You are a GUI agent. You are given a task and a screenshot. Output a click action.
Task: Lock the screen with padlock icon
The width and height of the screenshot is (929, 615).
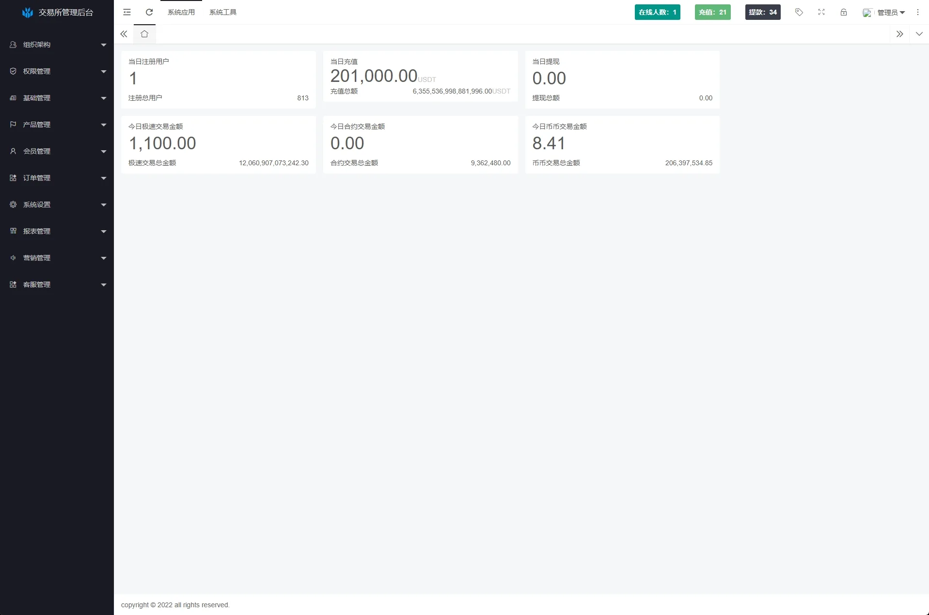pyautogui.click(x=844, y=12)
